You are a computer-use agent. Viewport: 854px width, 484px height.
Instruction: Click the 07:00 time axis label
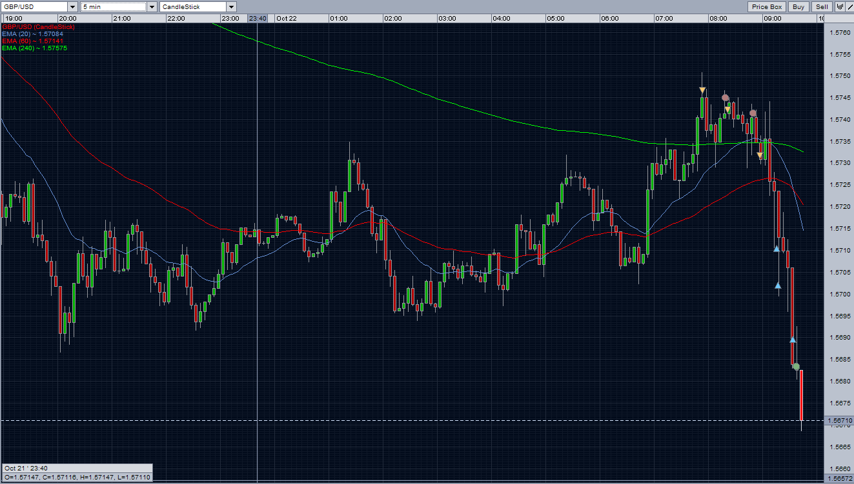click(x=664, y=18)
